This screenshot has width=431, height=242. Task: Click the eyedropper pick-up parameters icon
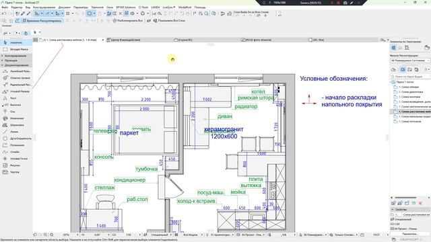23,13
